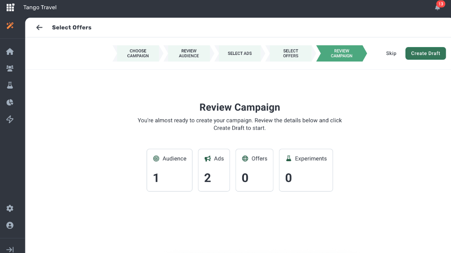Click the Skip link
The width and height of the screenshot is (451, 253).
391,53
